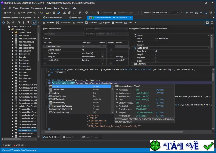
Task: Click the refresh icon beside Database combo
Action: [x=206, y=13]
